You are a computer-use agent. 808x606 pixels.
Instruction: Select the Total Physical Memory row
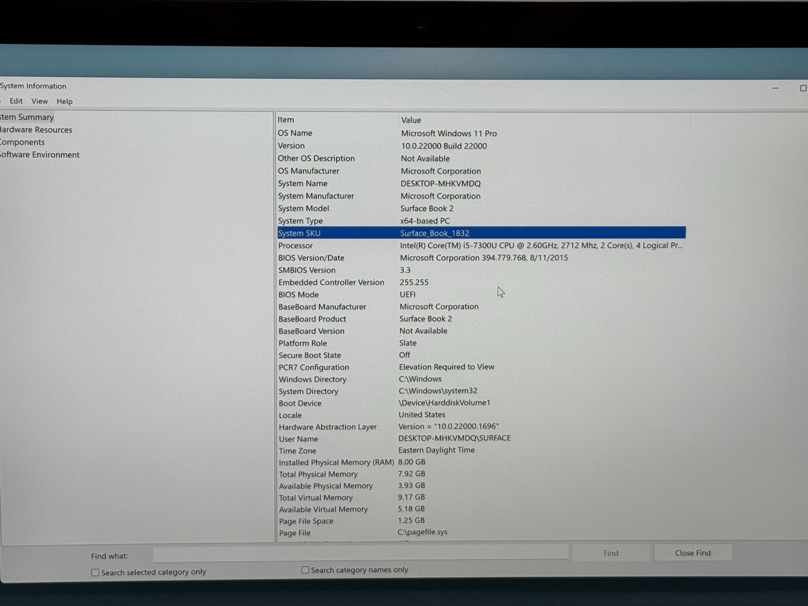pyautogui.click(x=481, y=474)
